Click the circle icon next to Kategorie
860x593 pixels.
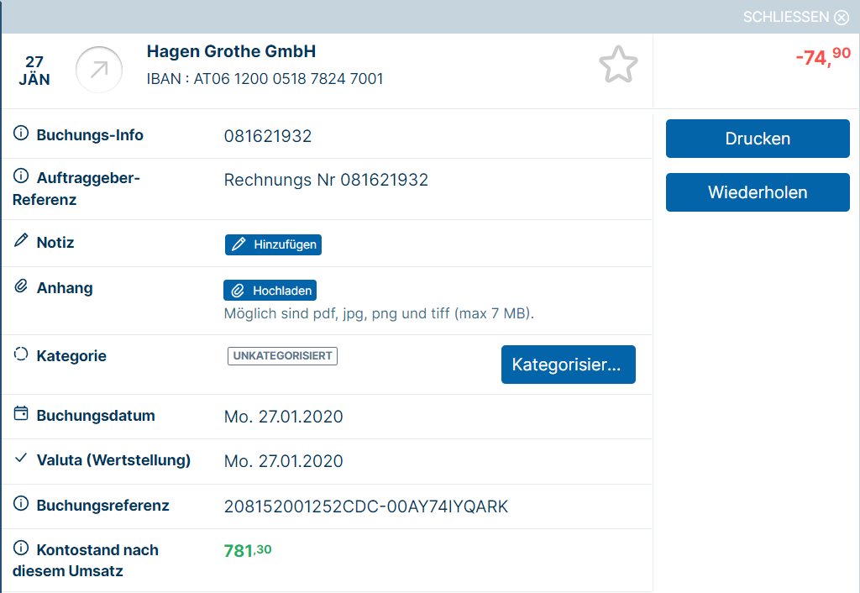tap(21, 354)
